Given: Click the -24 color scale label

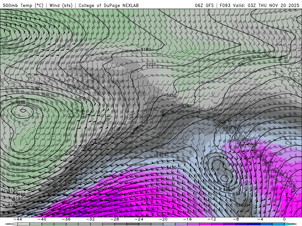Looking at the screenshot, I should [x=139, y=219].
